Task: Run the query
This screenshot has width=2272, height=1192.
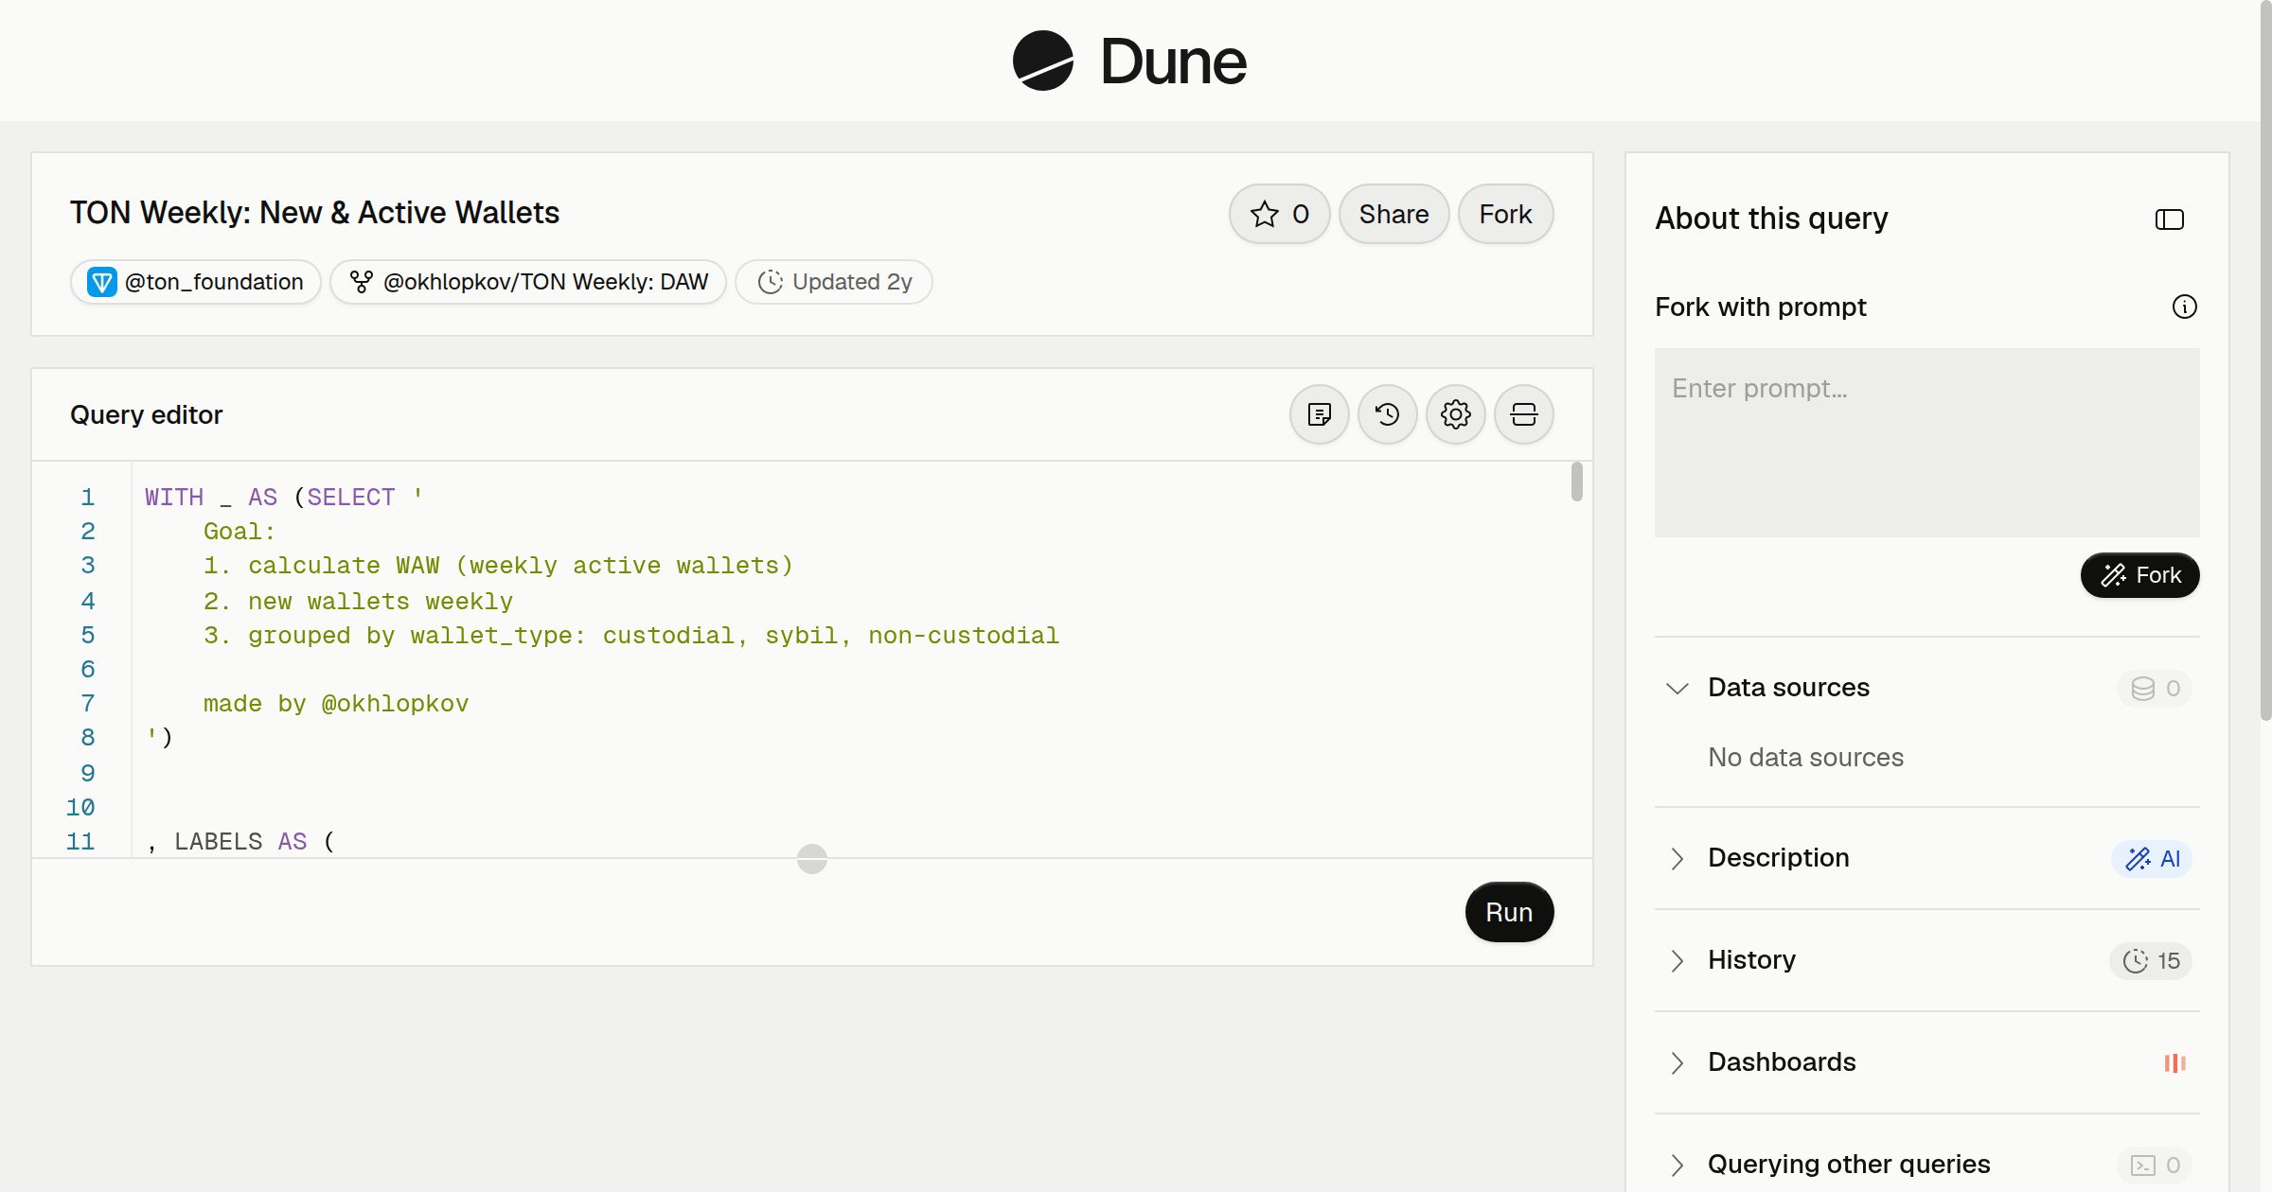Action: pos(1509,912)
